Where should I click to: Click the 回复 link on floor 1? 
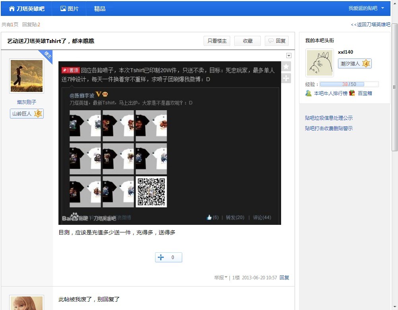(284, 277)
